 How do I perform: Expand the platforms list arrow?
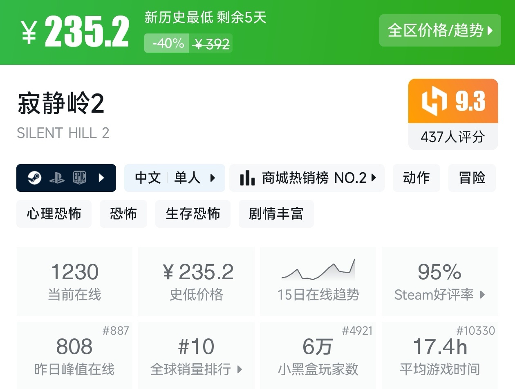point(101,178)
